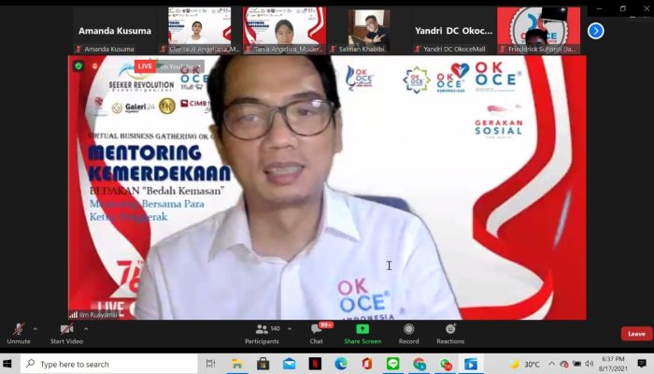Image resolution: width=654 pixels, height=374 pixels.
Task: Select Claritauli Angeliana's video thumbnail
Action: point(199,31)
